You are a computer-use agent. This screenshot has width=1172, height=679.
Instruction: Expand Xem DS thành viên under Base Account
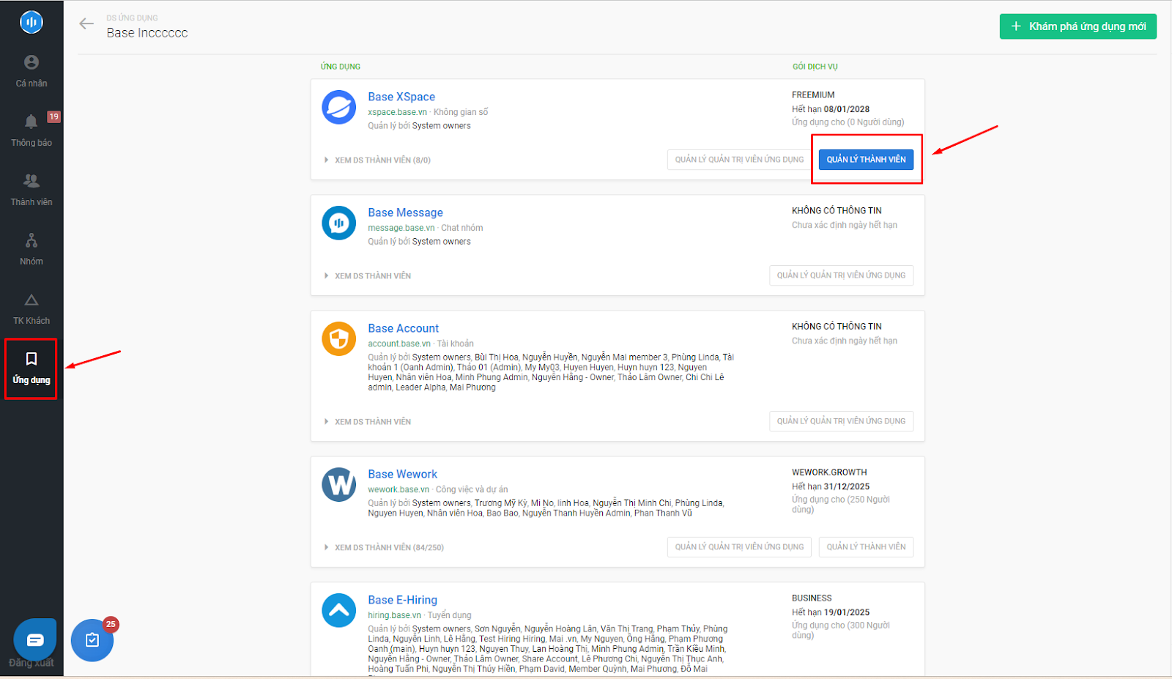pyautogui.click(x=368, y=422)
